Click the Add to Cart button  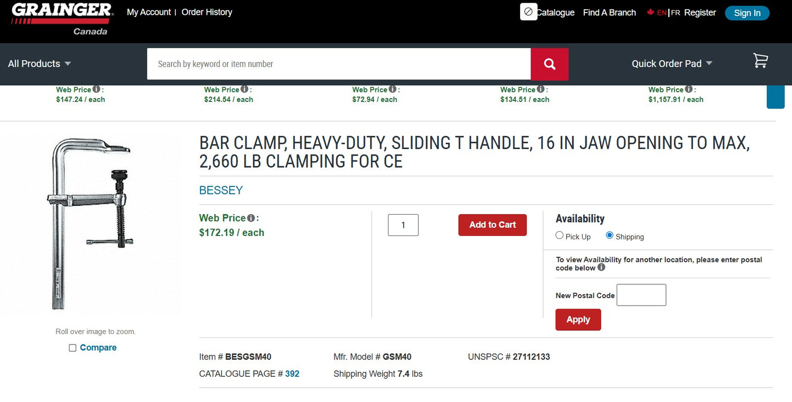pyautogui.click(x=492, y=225)
